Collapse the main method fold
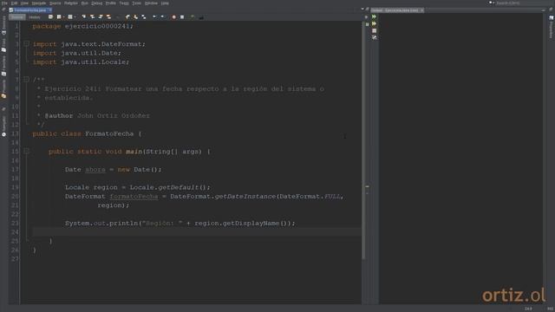This screenshot has height=312, width=555. pyautogui.click(x=26, y=152)
